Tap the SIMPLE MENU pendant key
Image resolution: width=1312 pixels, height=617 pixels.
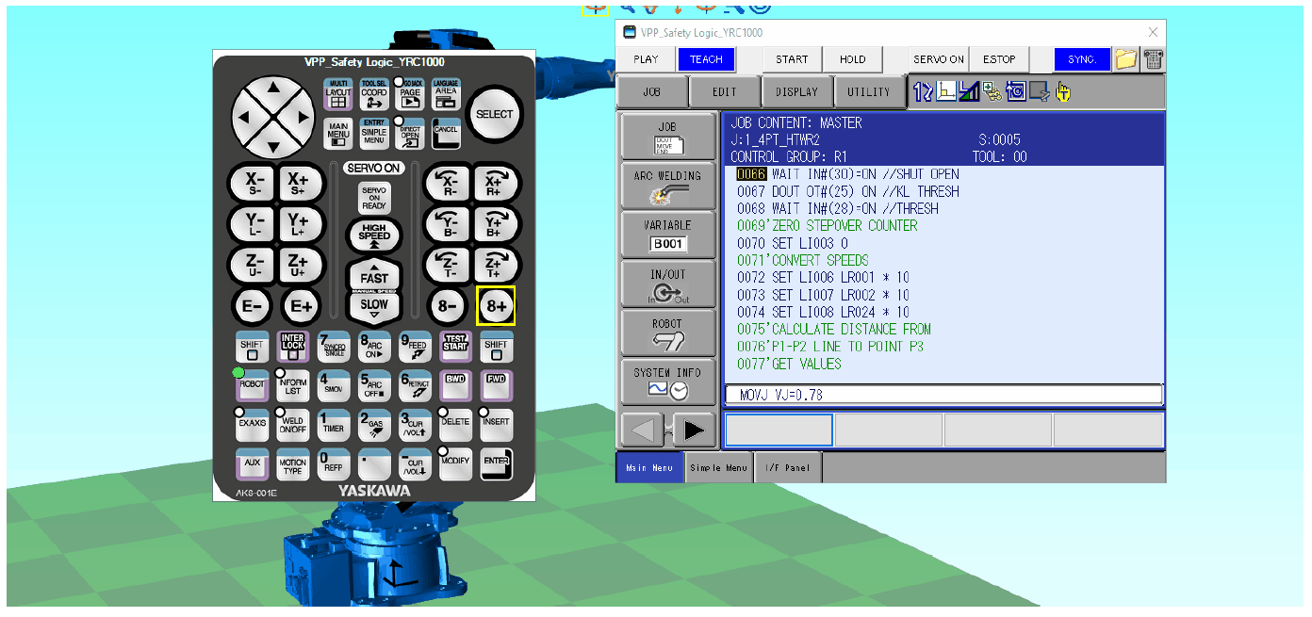click(374, 134)
